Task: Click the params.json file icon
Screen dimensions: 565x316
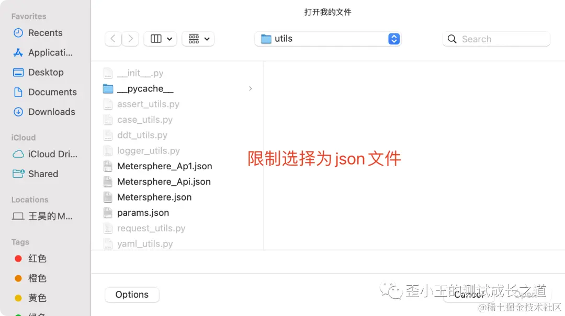Action: pyautogui.click(x=108, y=213)
